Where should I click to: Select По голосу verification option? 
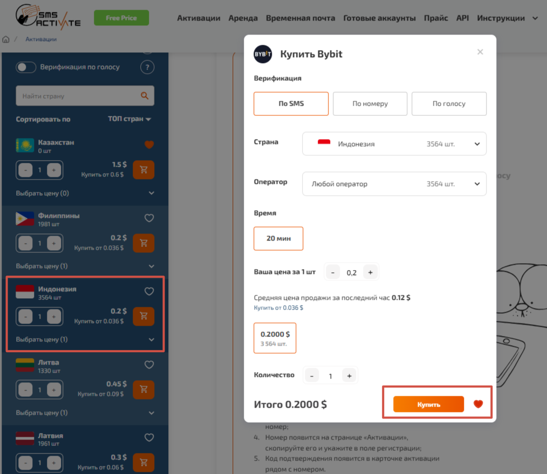pyautogui.click(x=449, y=104)
